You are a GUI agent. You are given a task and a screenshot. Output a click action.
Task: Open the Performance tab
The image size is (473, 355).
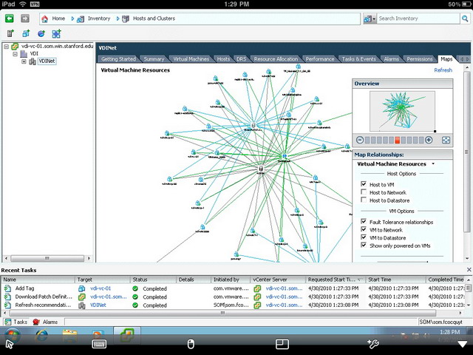(320, 59)
